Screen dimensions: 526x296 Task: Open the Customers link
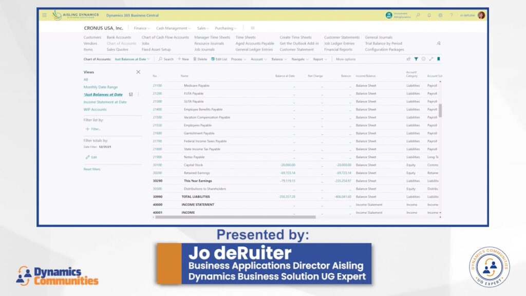click(92, 37)
